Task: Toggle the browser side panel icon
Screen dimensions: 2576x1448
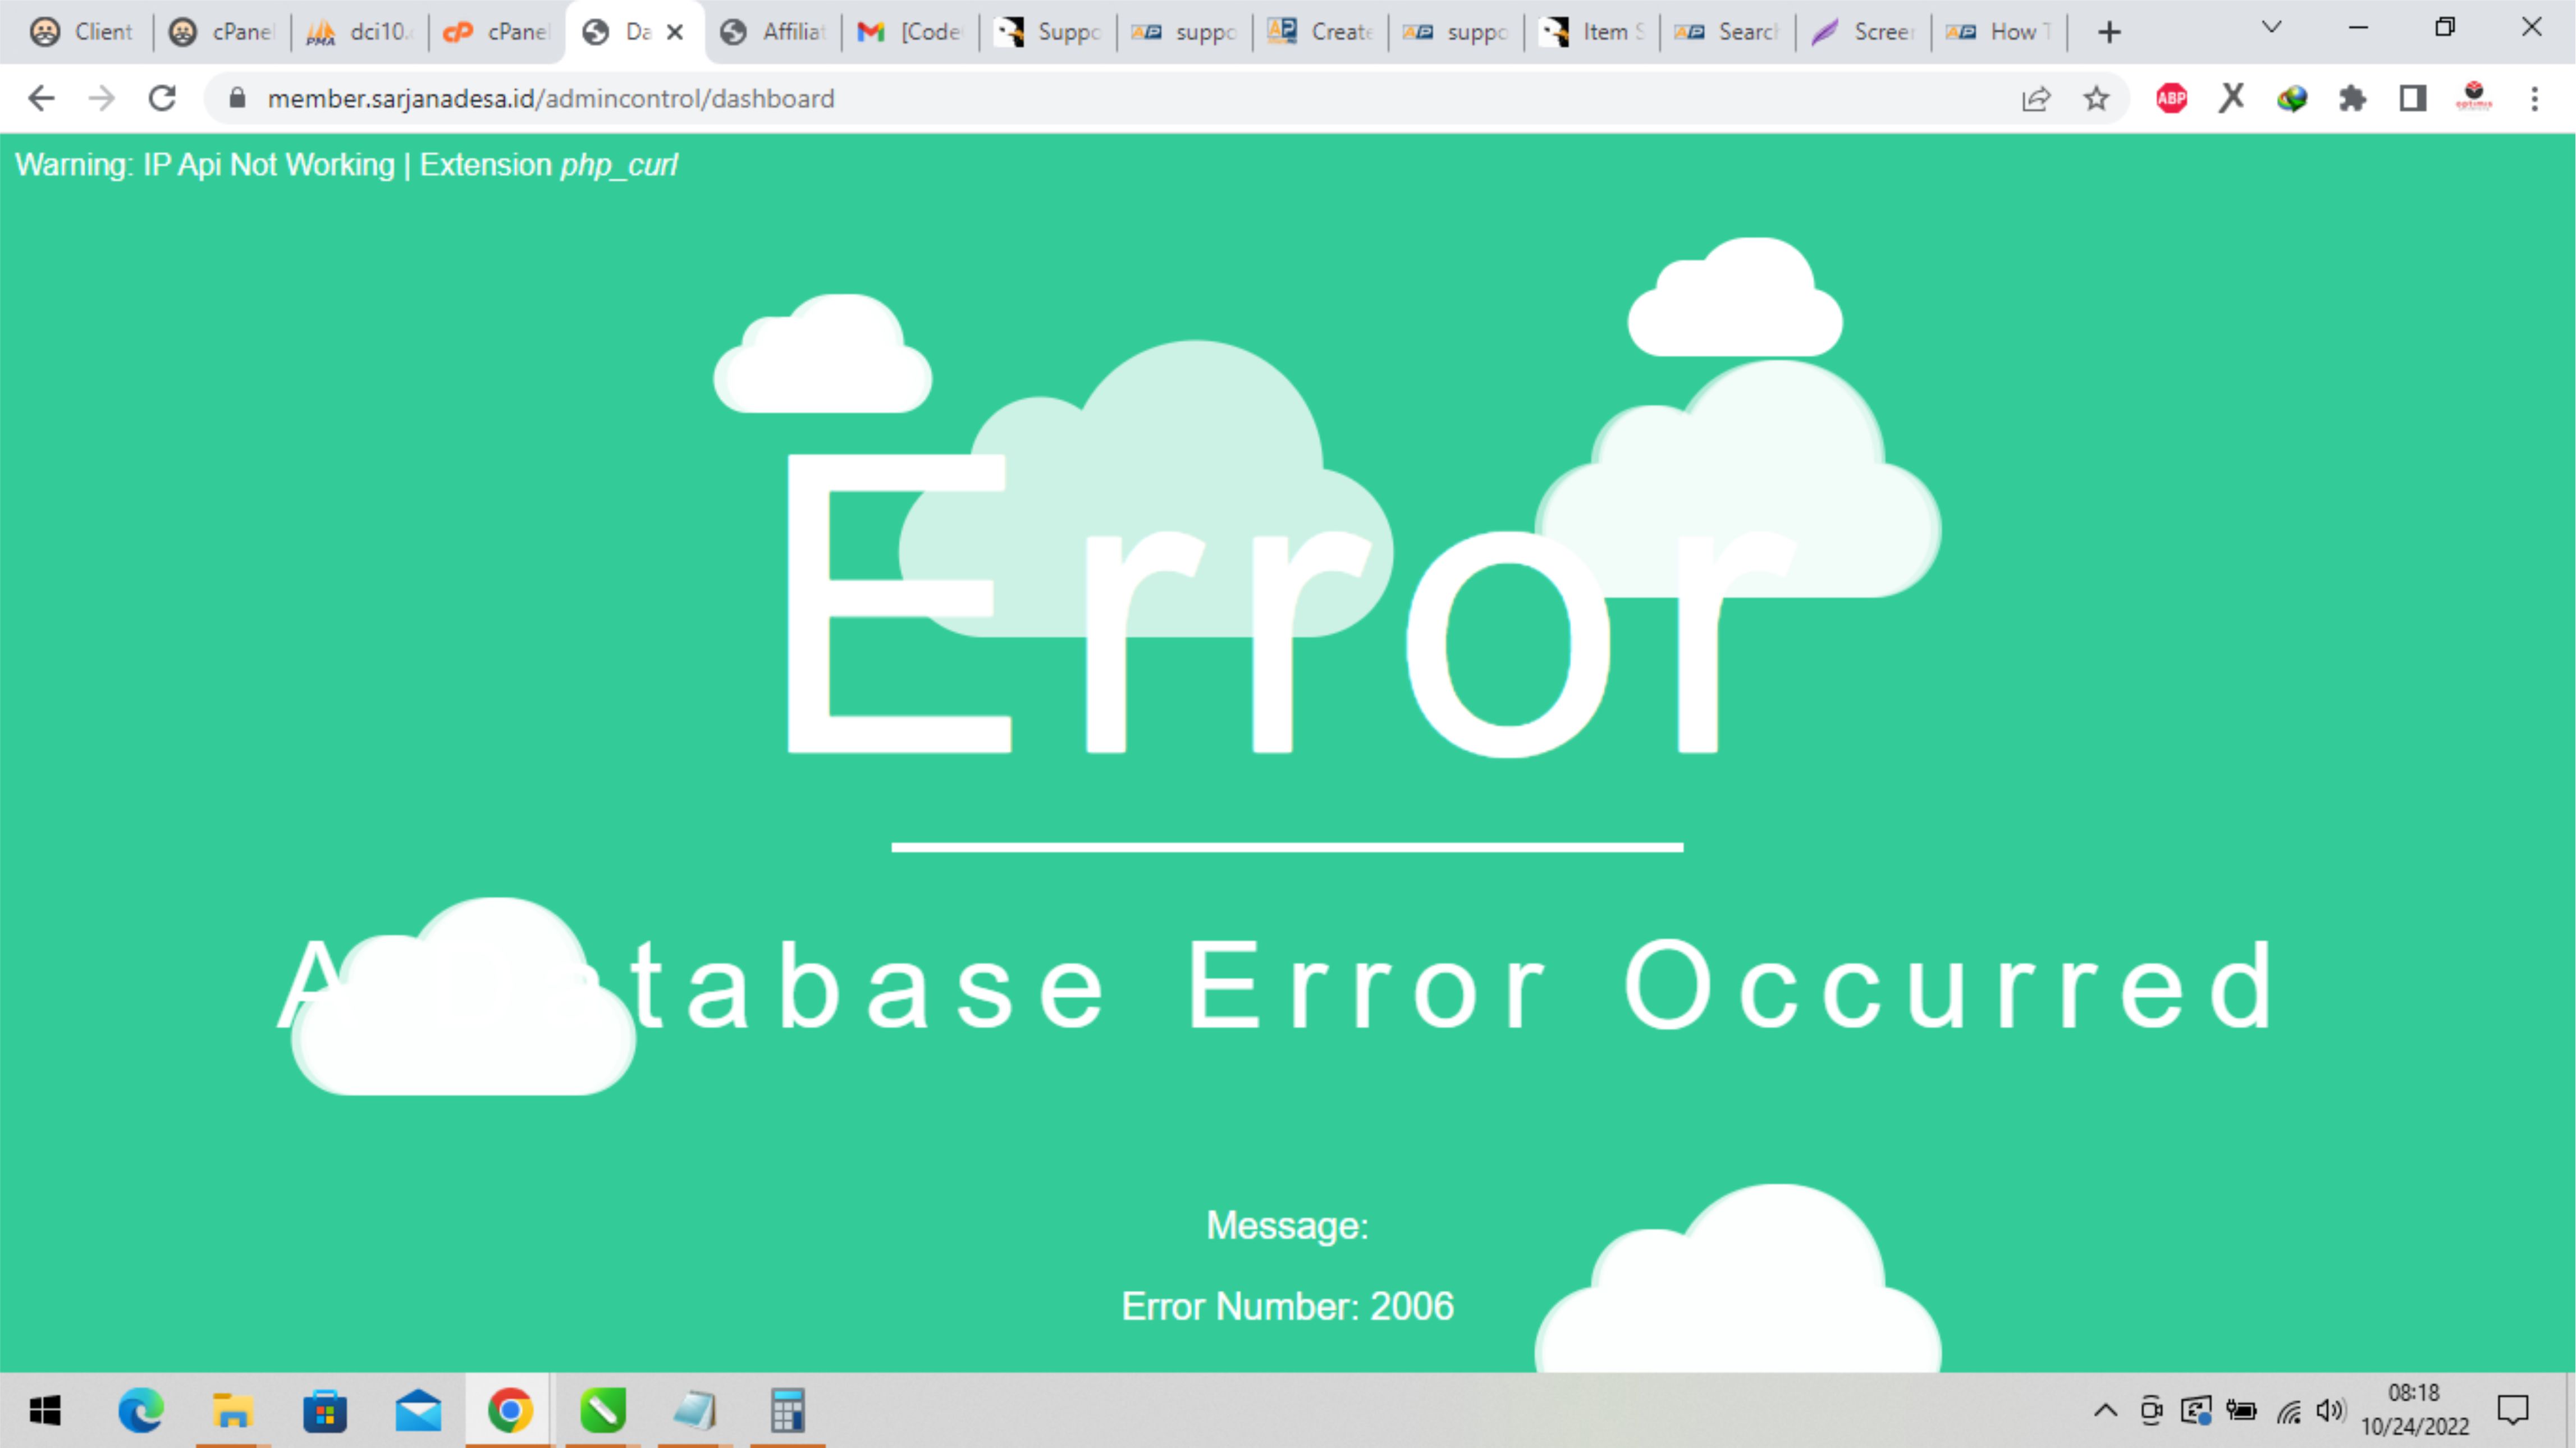Action: (2412, 98)
